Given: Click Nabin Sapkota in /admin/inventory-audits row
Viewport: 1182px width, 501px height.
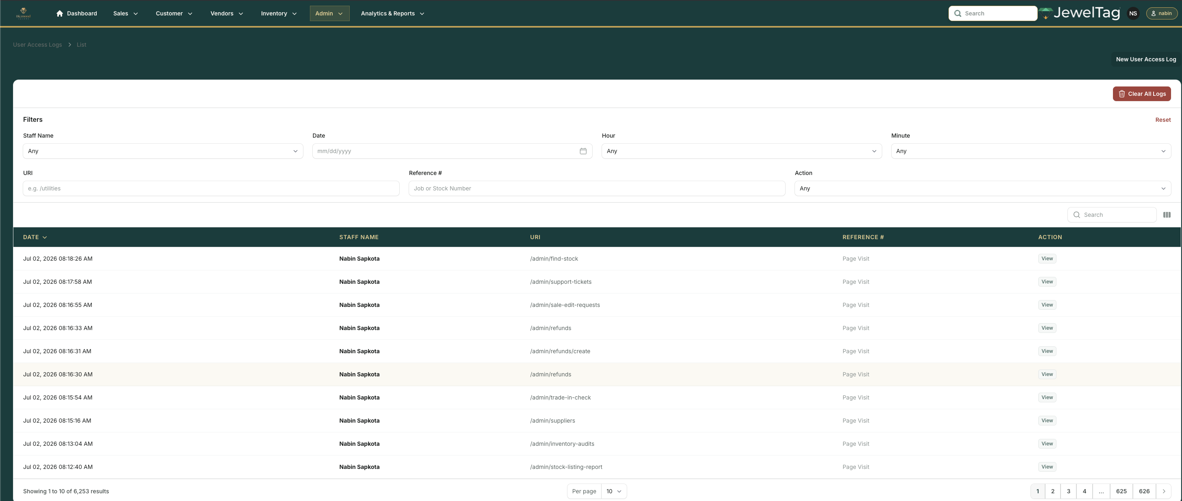Looking at the screenshot, I should tap(359, 444).
